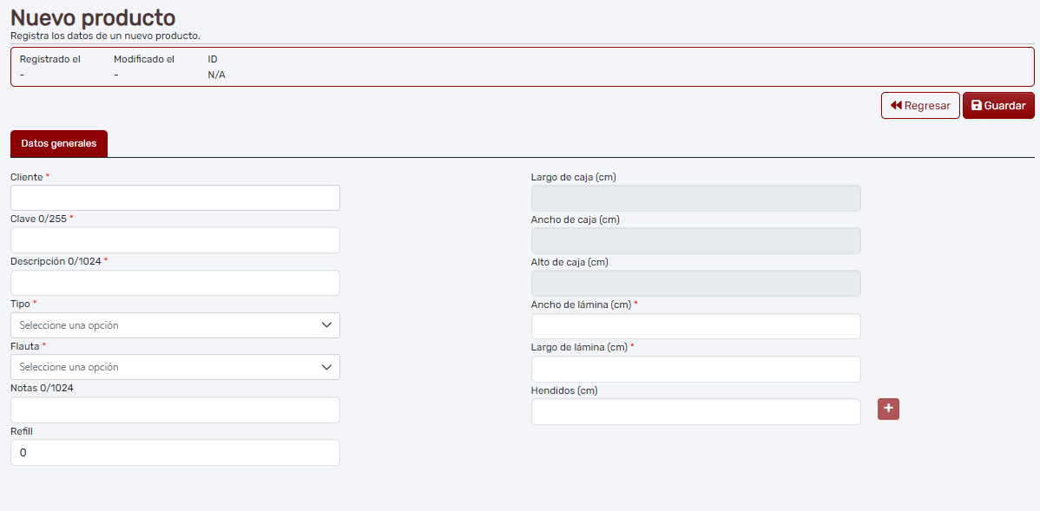Click the Hendidos input box
The width and height of the screenshot is (1040, 511).
pos(694,411)
